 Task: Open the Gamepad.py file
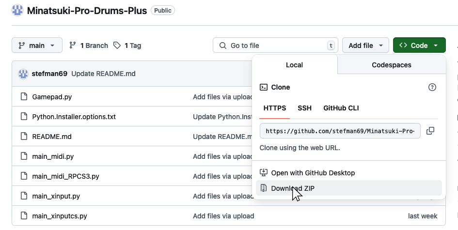point(52,97)
